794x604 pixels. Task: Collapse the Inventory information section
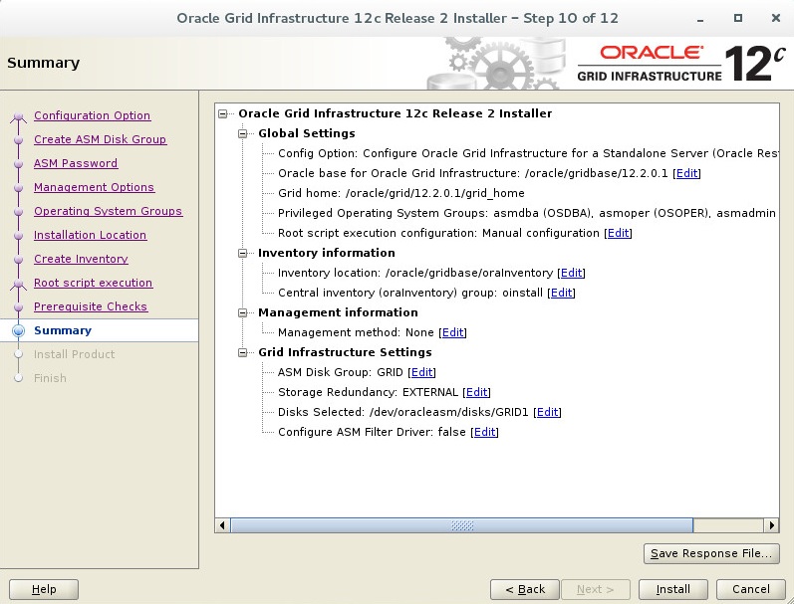coord(242,253)
